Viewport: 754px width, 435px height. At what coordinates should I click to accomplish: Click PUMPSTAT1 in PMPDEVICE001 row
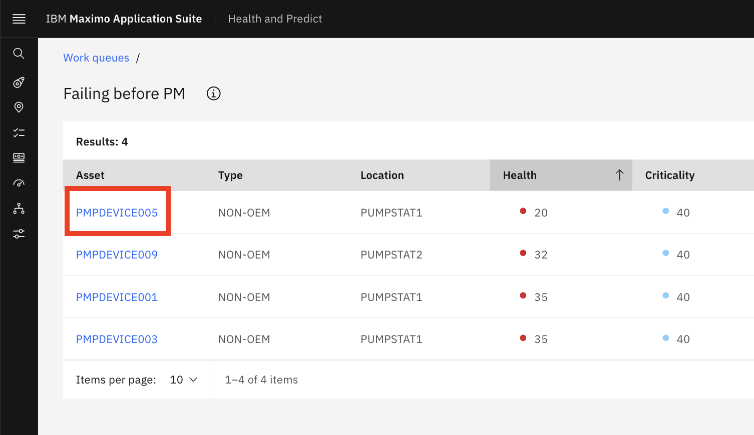pos(392,297)
